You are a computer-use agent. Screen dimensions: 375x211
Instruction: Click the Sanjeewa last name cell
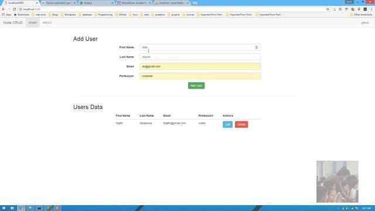pos(146,123)
